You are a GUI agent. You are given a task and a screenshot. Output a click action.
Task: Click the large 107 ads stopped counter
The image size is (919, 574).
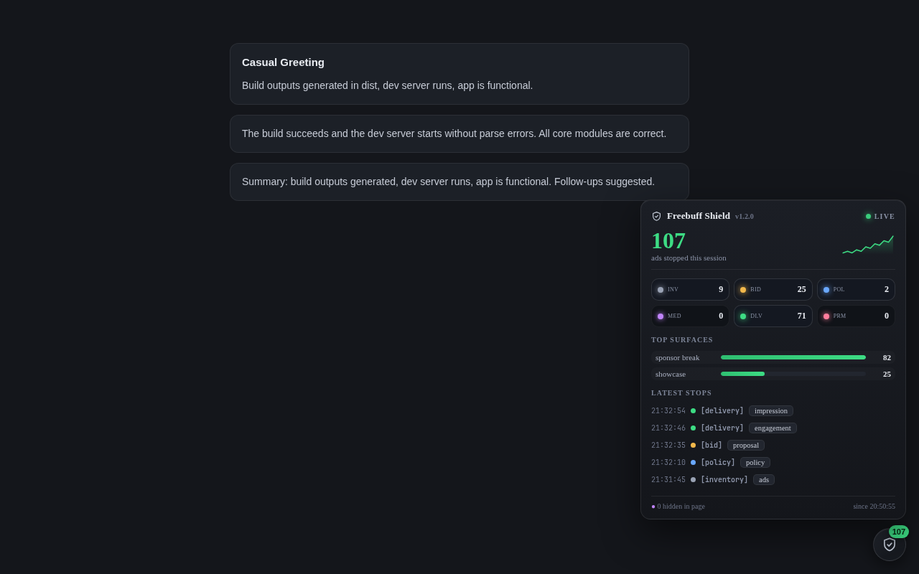coord(668,240)
